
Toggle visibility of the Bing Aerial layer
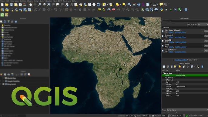point(3,84)
